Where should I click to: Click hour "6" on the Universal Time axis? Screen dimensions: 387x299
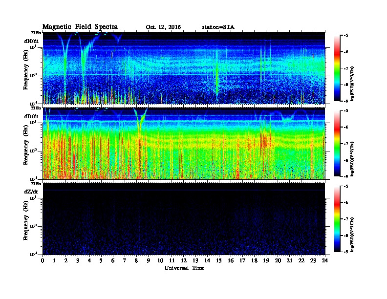point(113,260)
